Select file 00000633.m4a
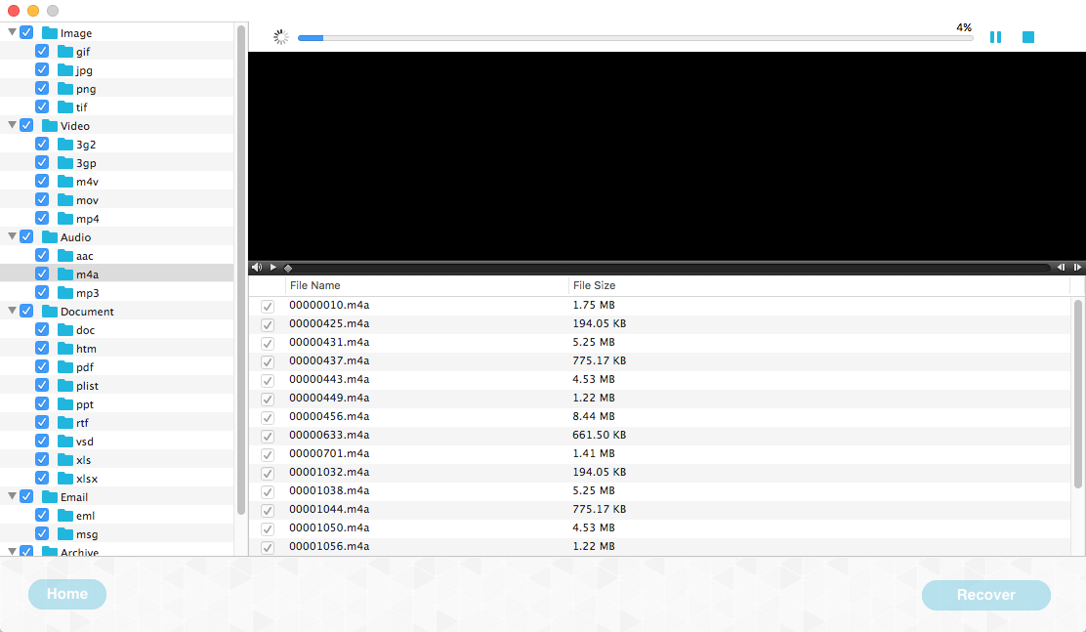The image size is (1086, 632). 660,436
